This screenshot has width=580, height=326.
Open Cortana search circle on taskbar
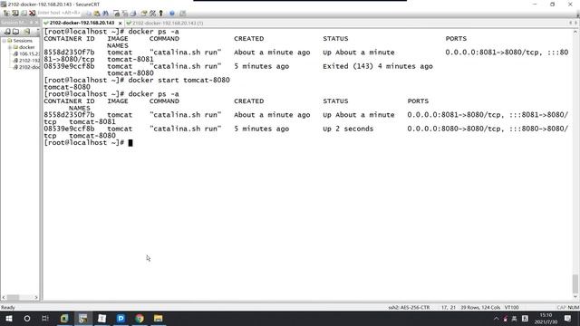tap(27, 319)
